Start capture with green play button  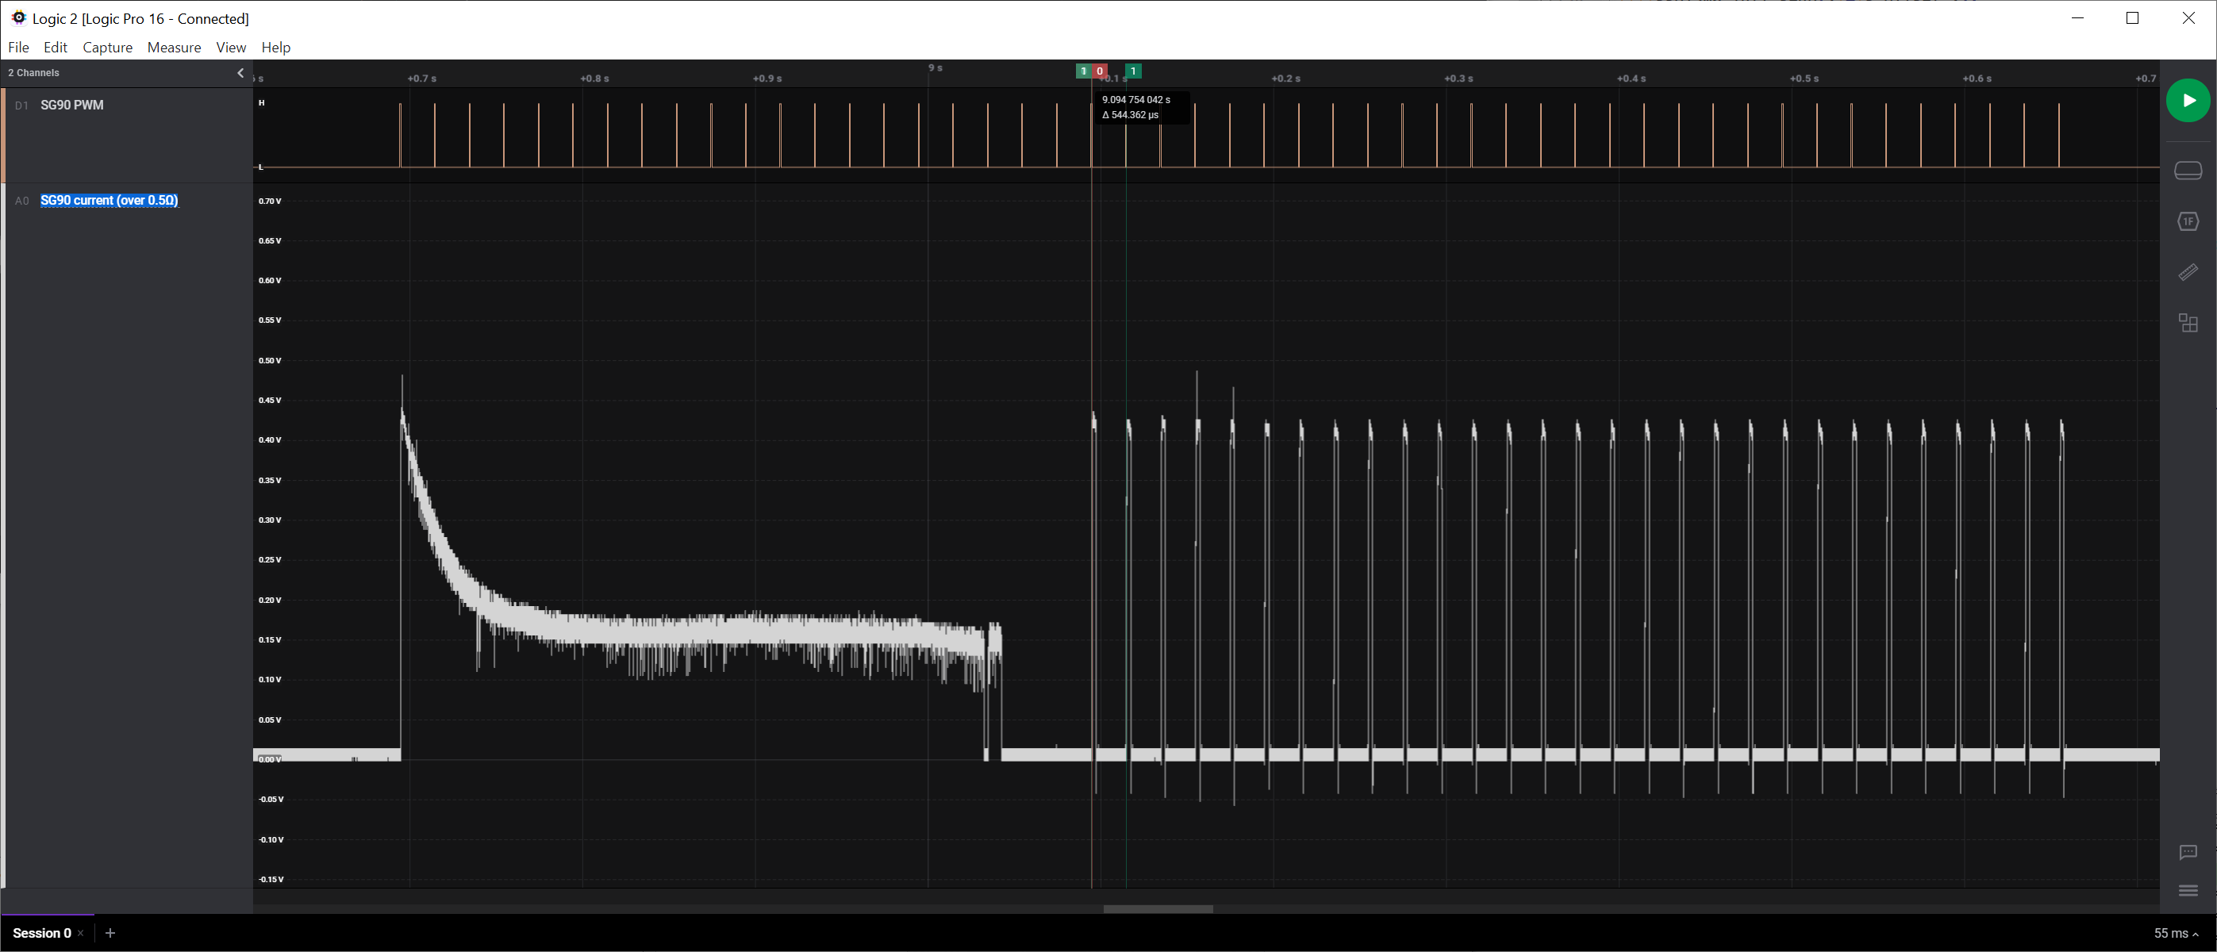pos(2187,101)
